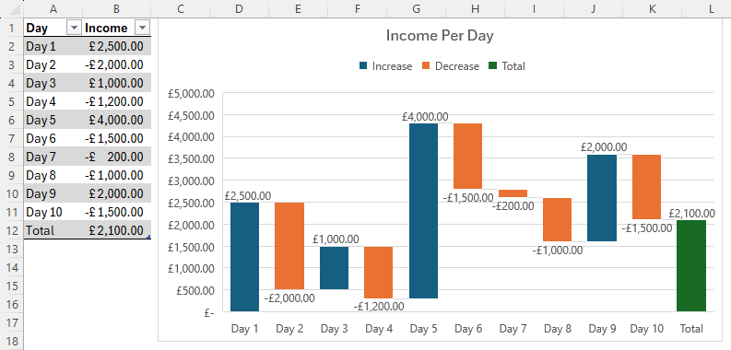Click the blue Day 9 bar

point(602,198)
